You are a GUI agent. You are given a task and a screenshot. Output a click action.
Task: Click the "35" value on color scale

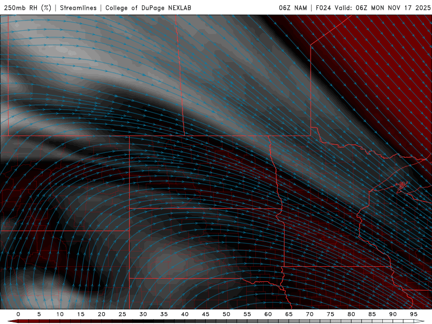coord(164,314)
